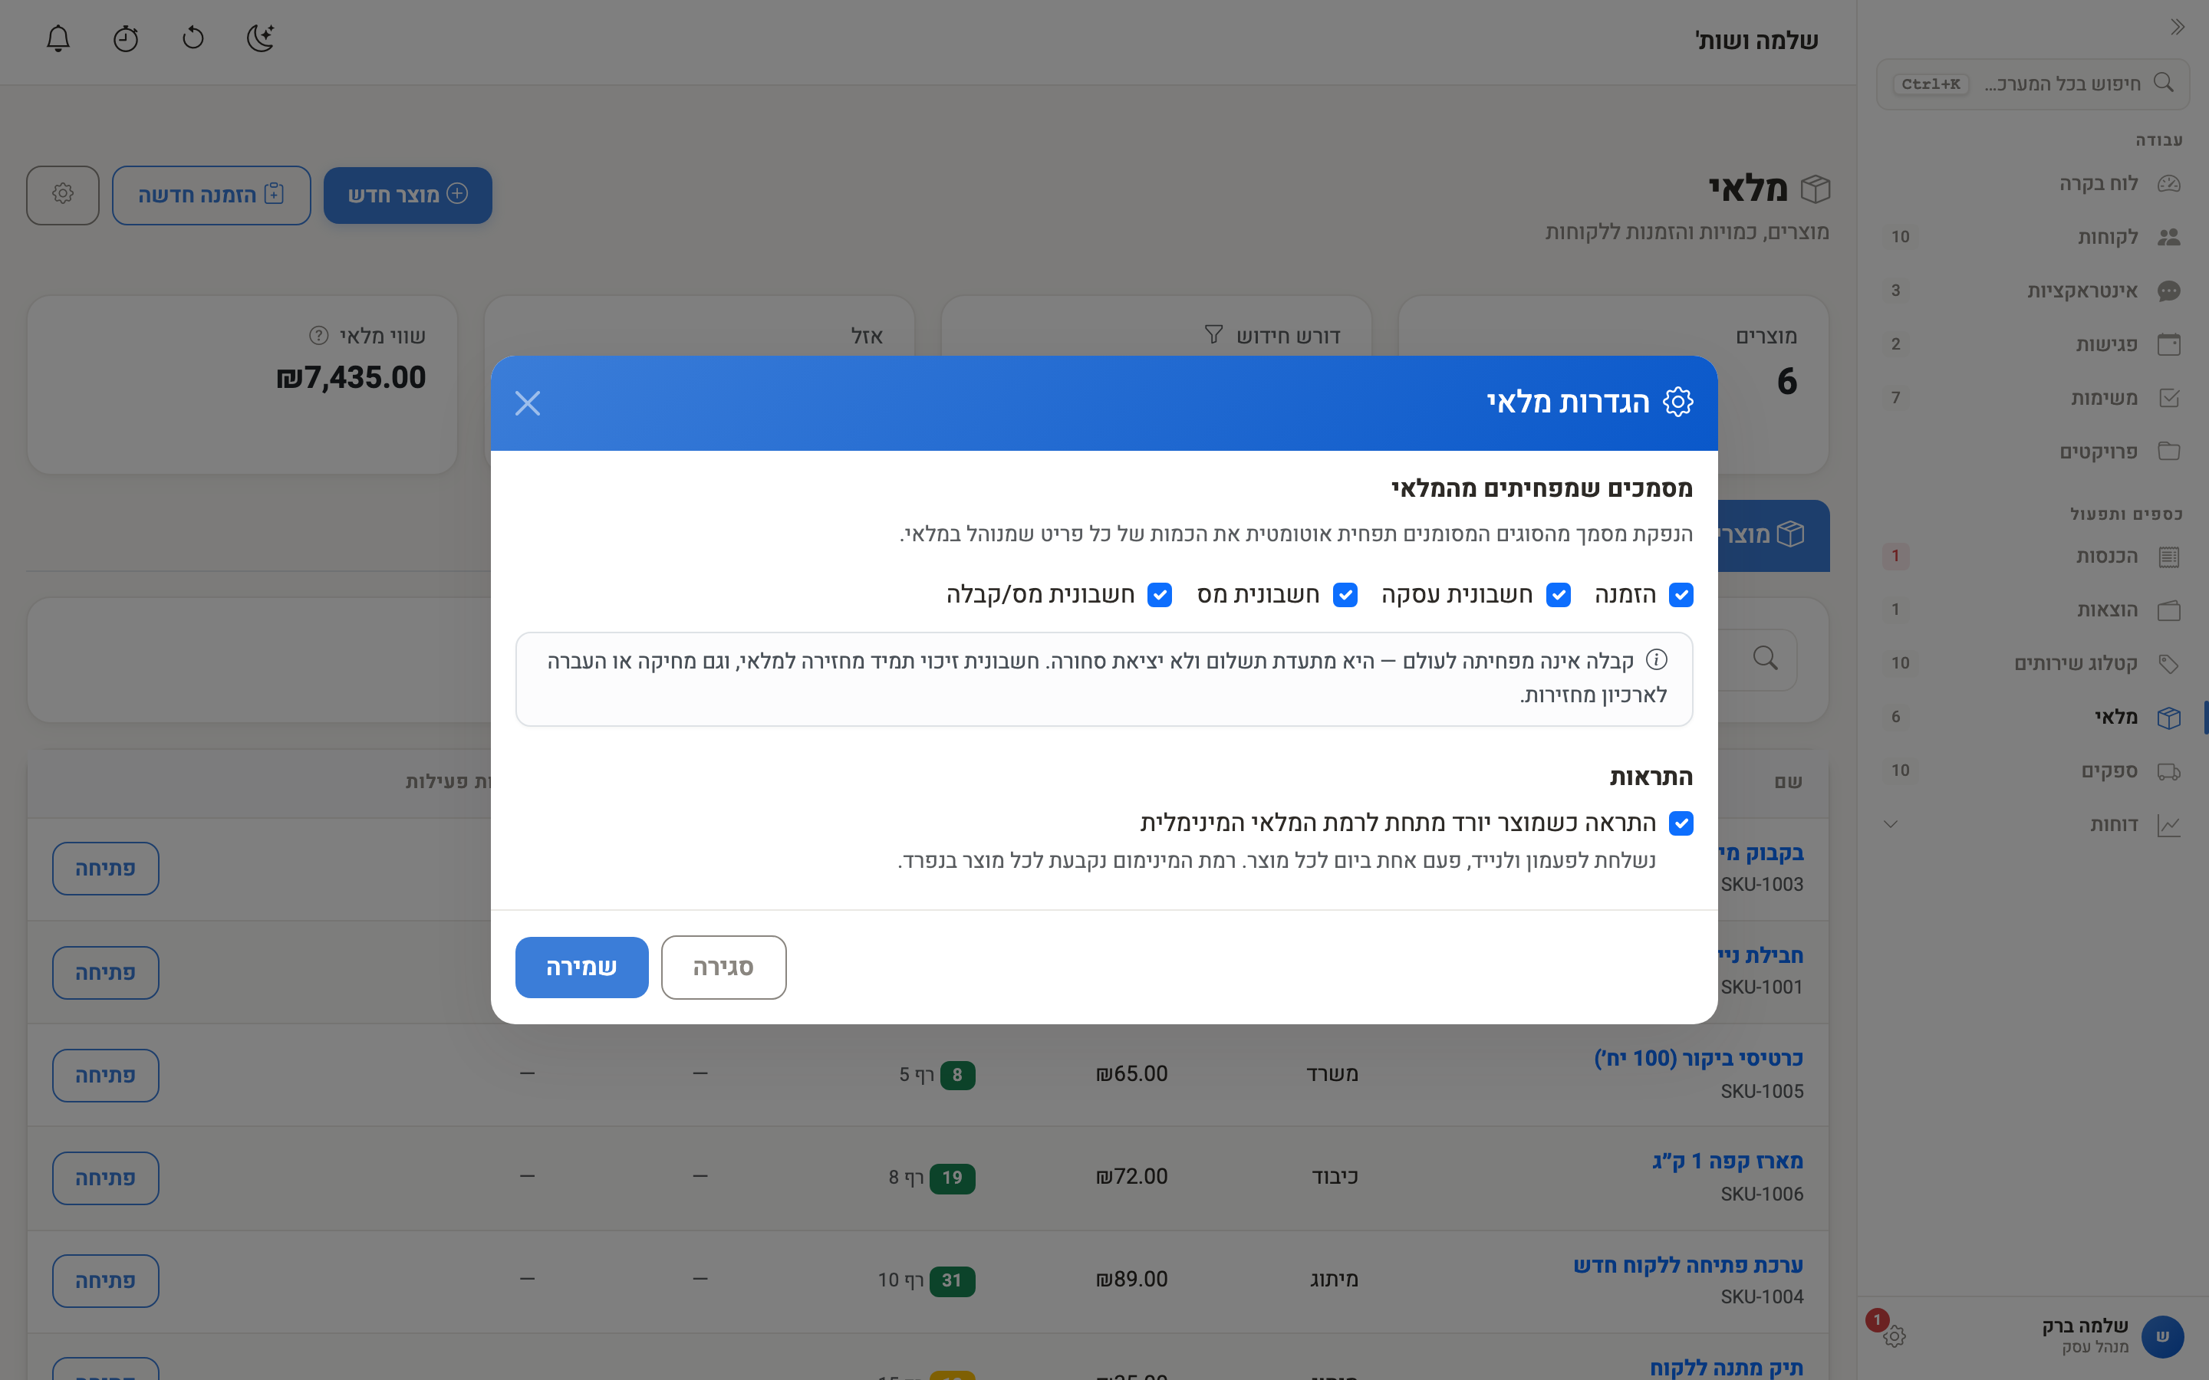Click the timer stopwatch icon in the header

(126, 38)
